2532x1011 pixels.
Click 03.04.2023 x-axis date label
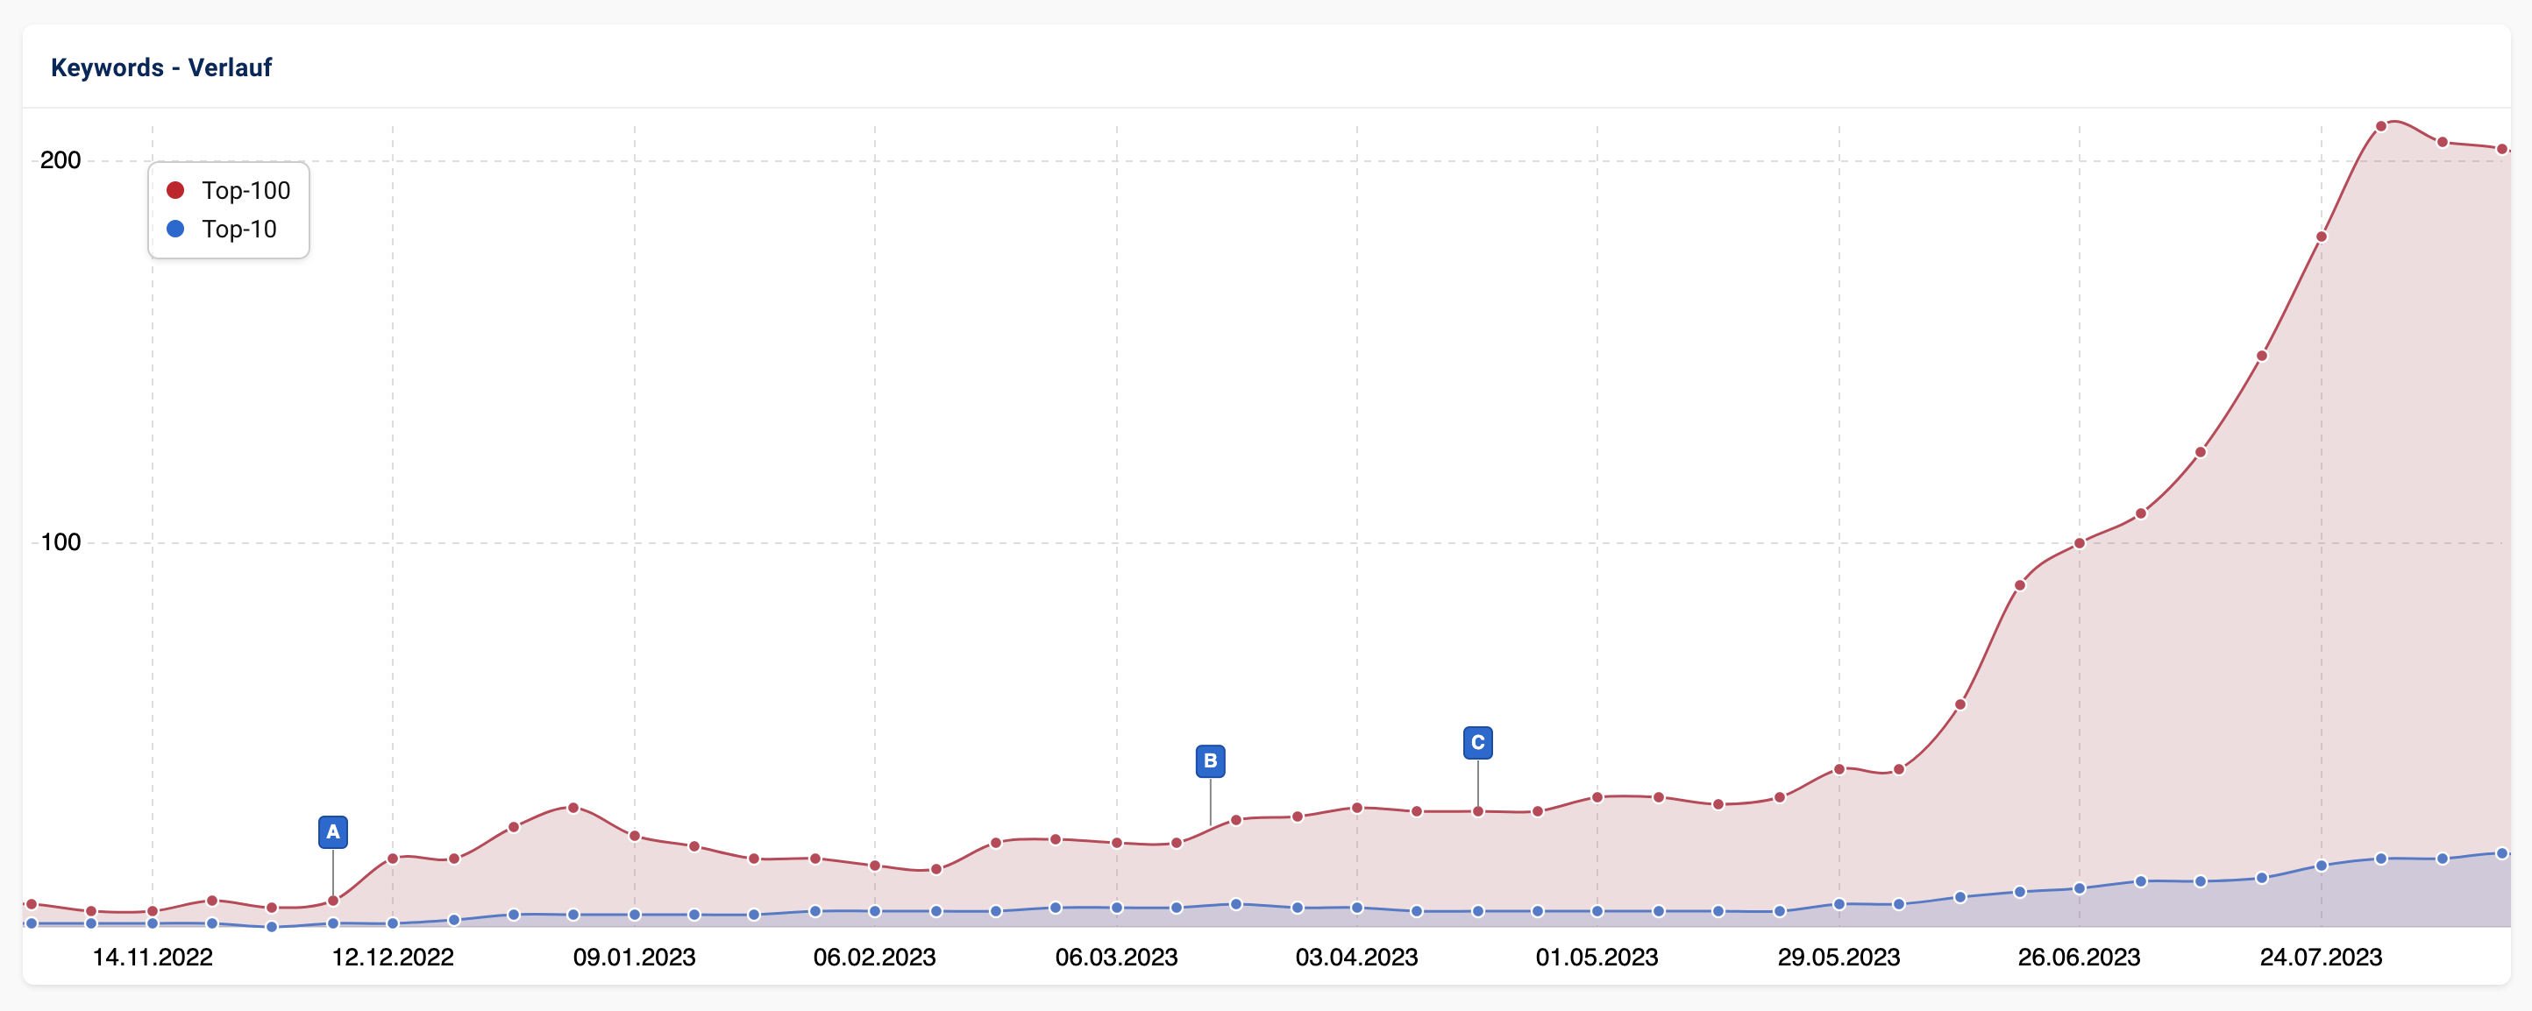pyautogui.click(x=1356, y=957)
